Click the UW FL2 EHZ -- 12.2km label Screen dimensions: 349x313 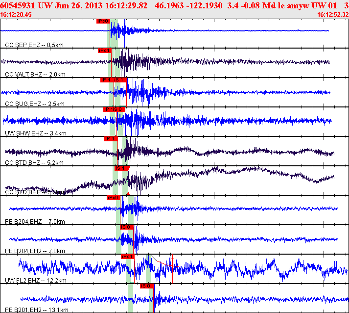[x=36, y=281]
